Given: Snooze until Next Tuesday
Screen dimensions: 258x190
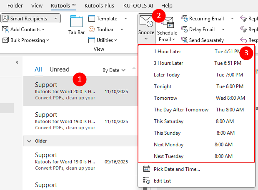Looking at the screenshot, I should pos(196,156).
